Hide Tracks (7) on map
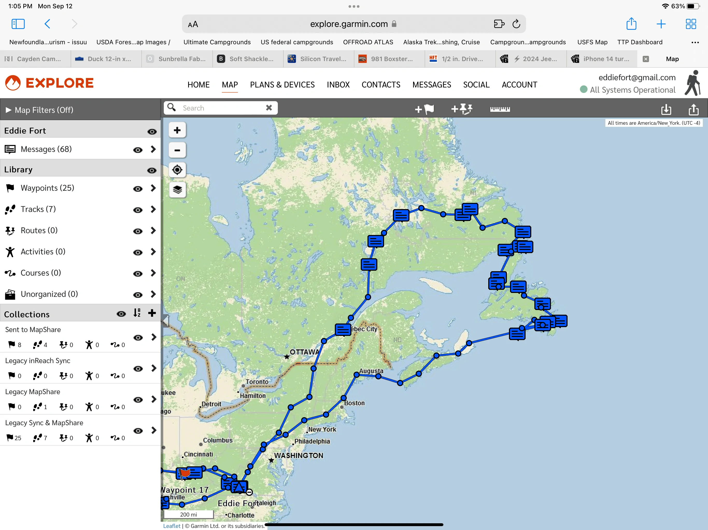Viewport: 708px width, 530px height. click(x=138, y=210)
